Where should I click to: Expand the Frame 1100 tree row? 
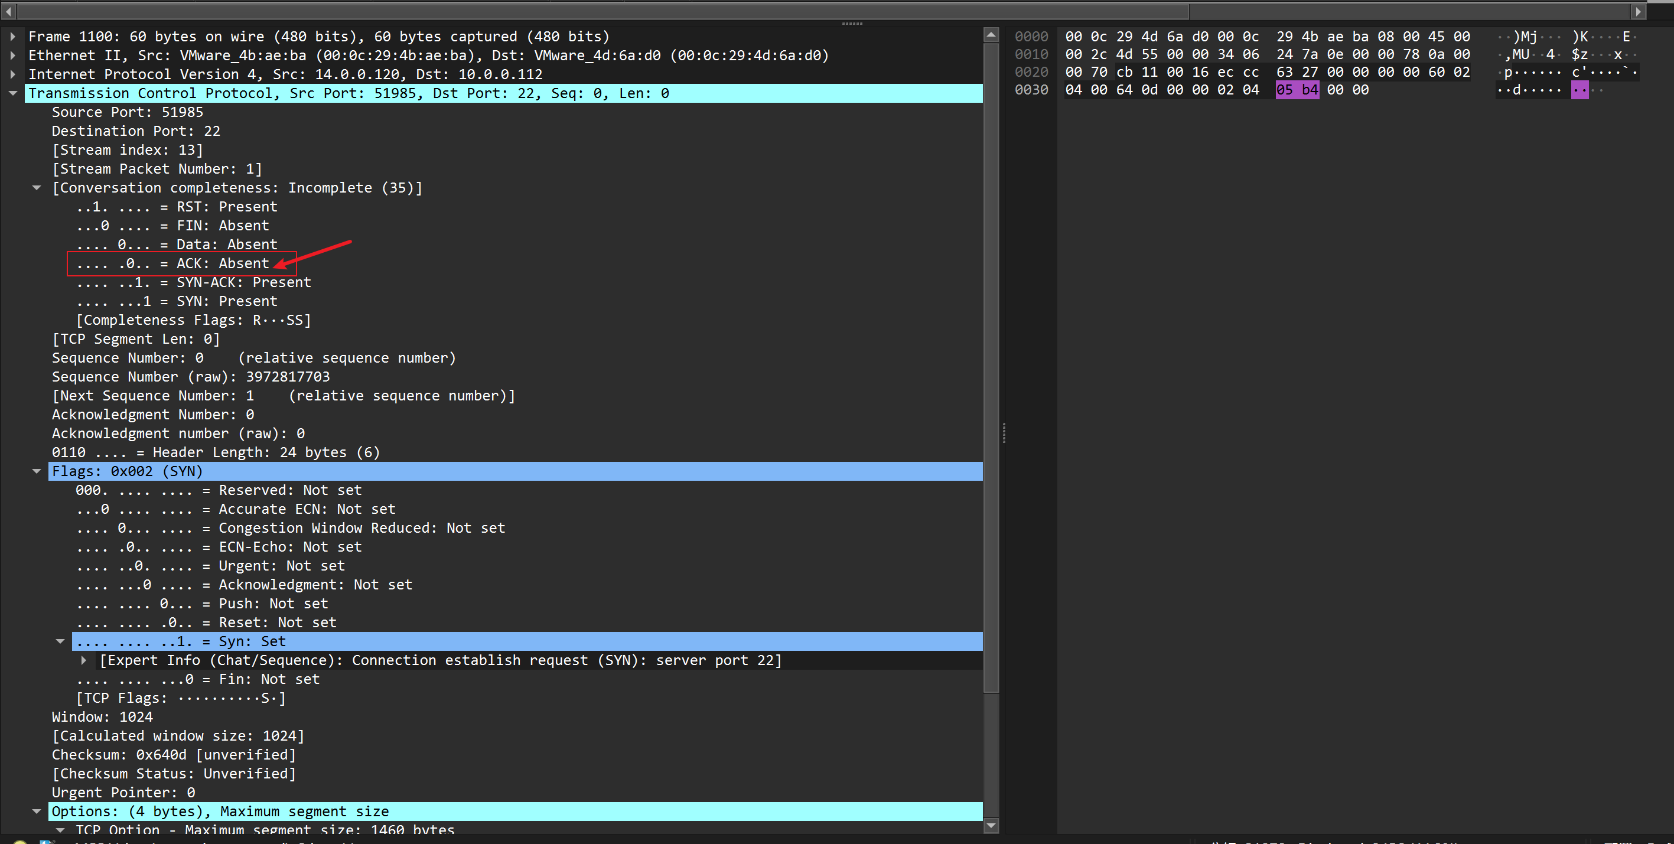pyautogui.click(x=13, y=37)
